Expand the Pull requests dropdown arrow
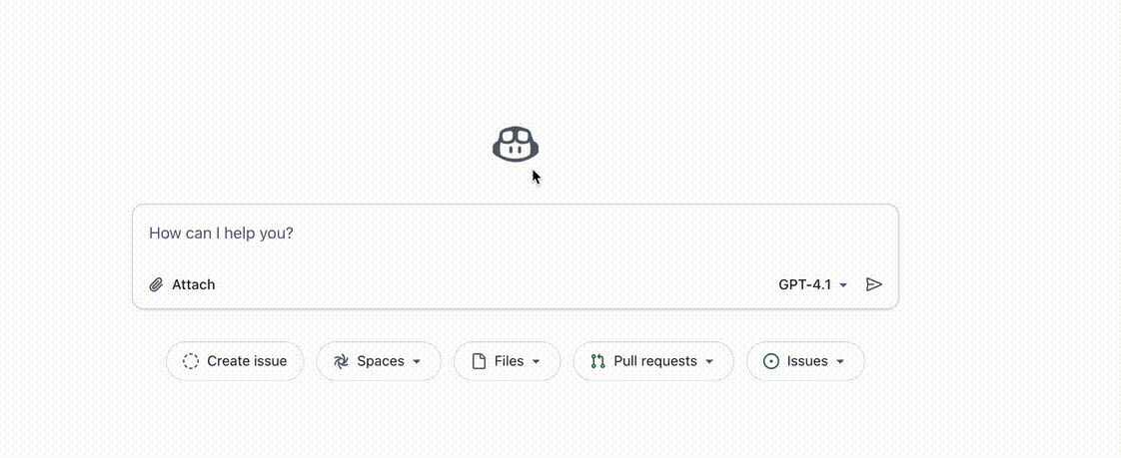This screenshot has width=1121, height=458. point(709,361)
